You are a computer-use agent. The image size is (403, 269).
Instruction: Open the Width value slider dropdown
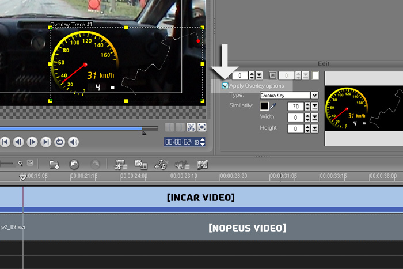click(x=315, y=118)
